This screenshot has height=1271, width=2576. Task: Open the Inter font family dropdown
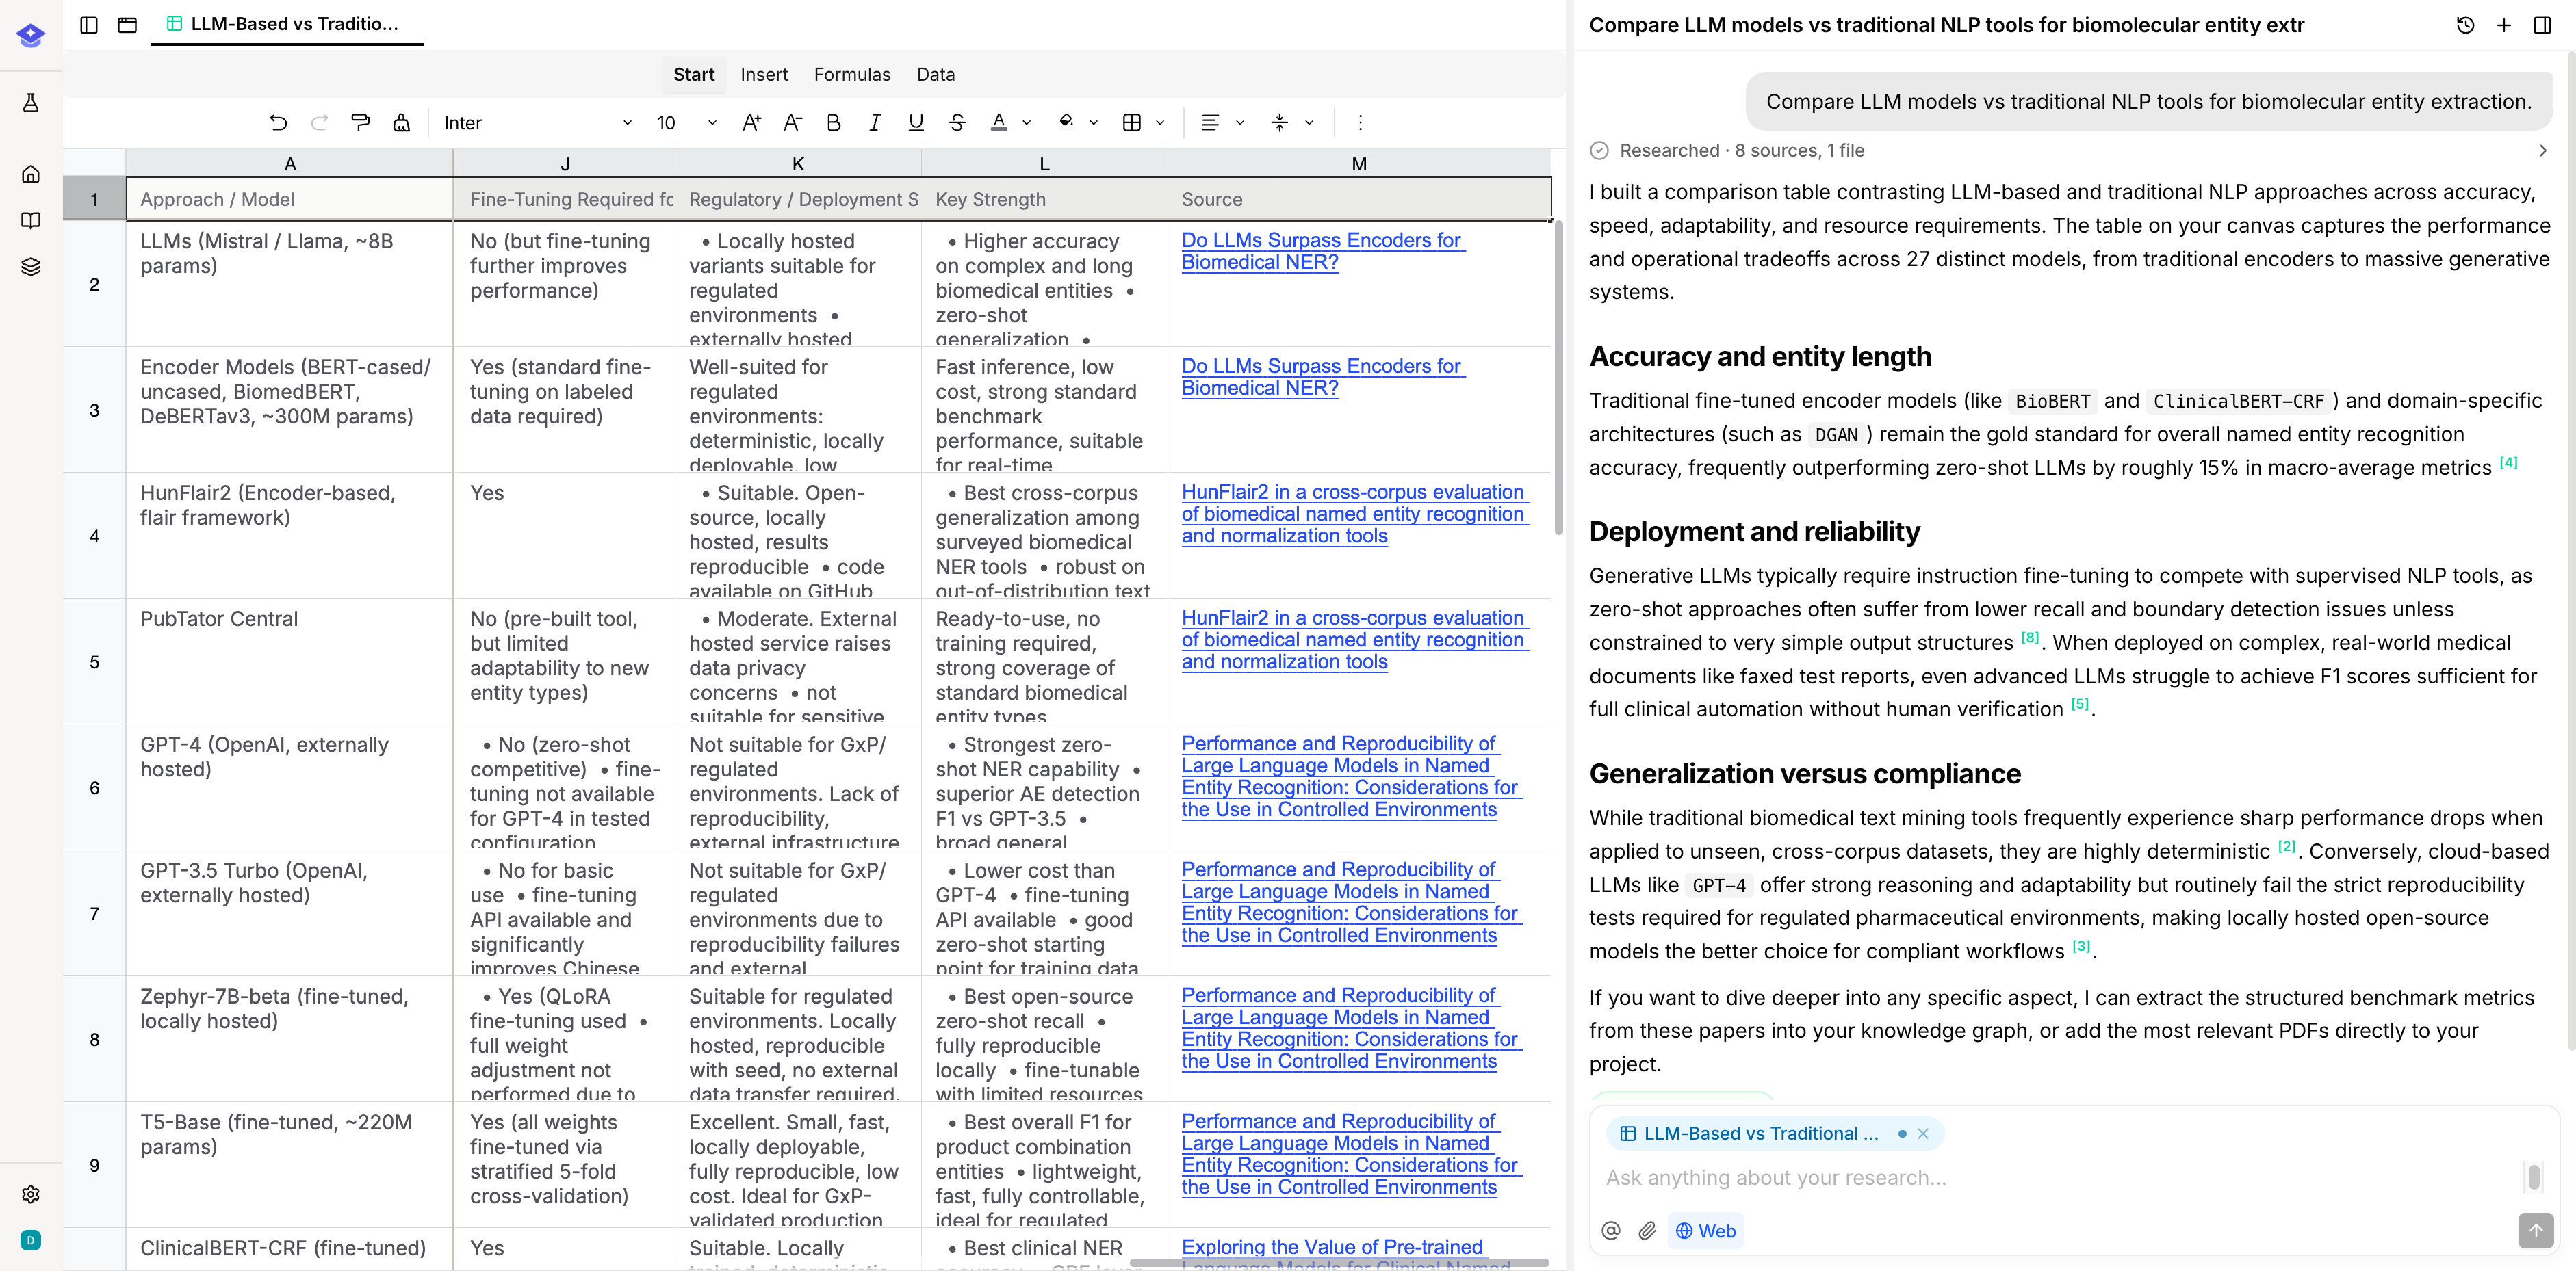pyautogui.click(x=538, y=123)
